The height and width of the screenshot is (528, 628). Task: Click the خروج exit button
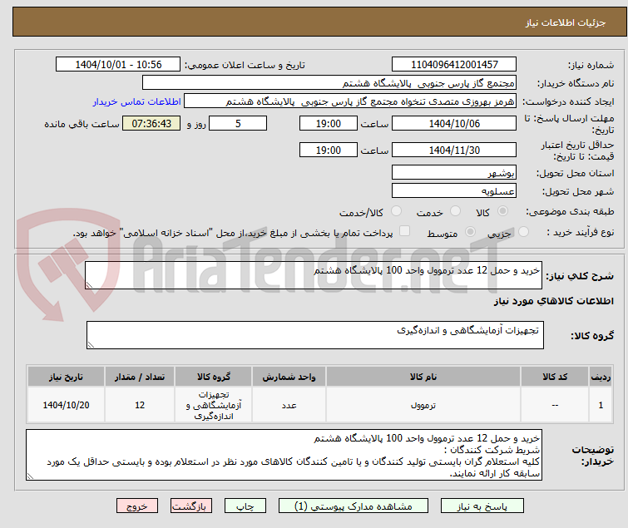tap(137, 506)
